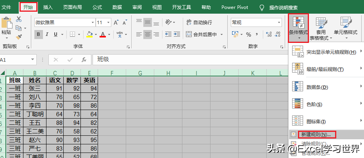Open 突出显示单元格规则 submenu

click(326, 52)
